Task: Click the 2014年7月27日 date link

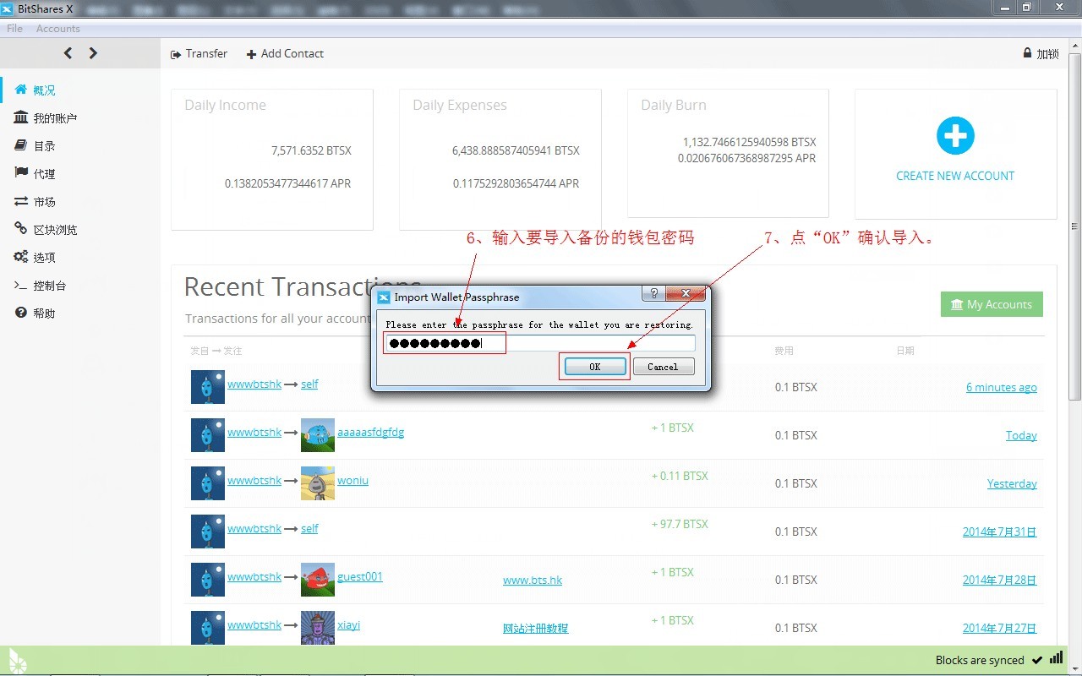Action: coord(1000,628)
